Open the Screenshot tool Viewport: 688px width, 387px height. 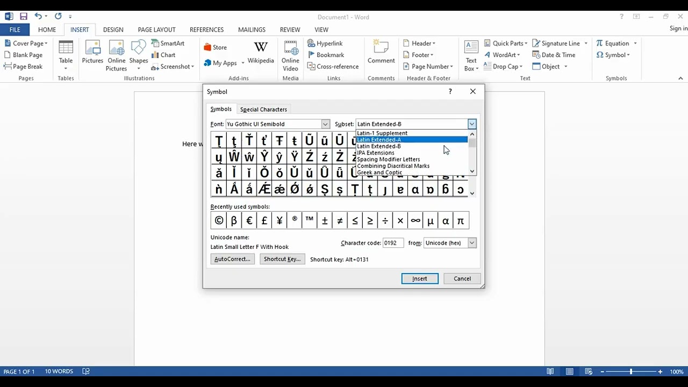point(172,67)
